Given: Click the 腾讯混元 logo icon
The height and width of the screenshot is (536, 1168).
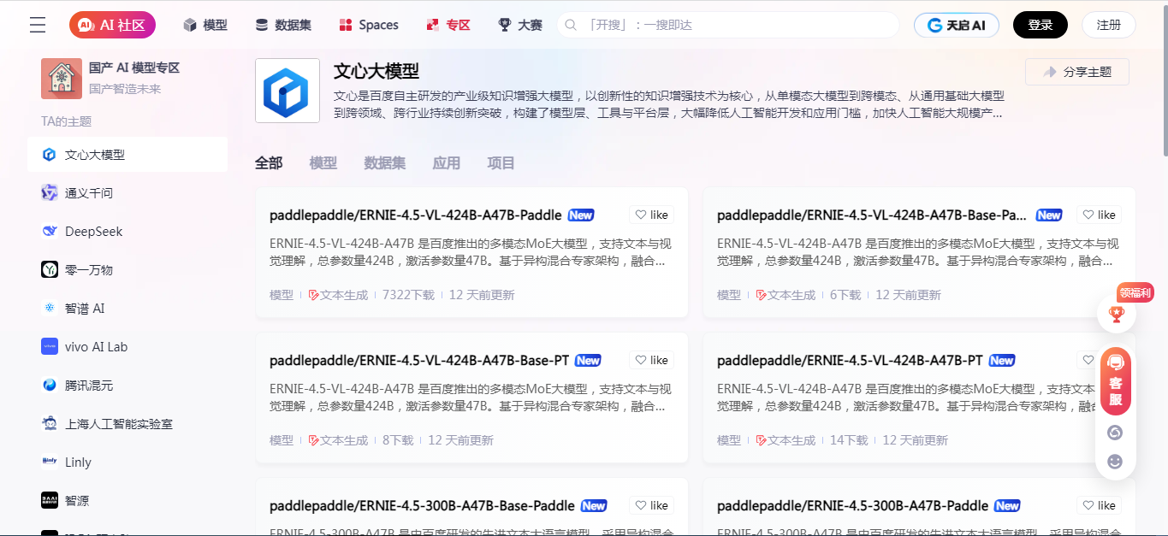Looking at the screenshot, I should pyautogui.click(x=50, y=386).
